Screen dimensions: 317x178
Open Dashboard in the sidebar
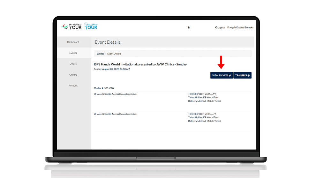(x=73, y=42)
